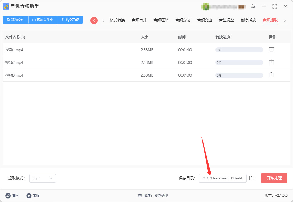Contact 客服 support chat icon
The height and width of the screenshot is (202, 293).
pos(29,195)
